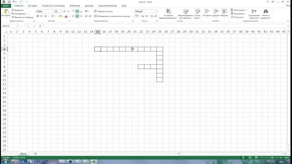Screen dimensions: 292x164
Task: Click Insert cells (Вставить) in Cells group
Action: point(207,14)
